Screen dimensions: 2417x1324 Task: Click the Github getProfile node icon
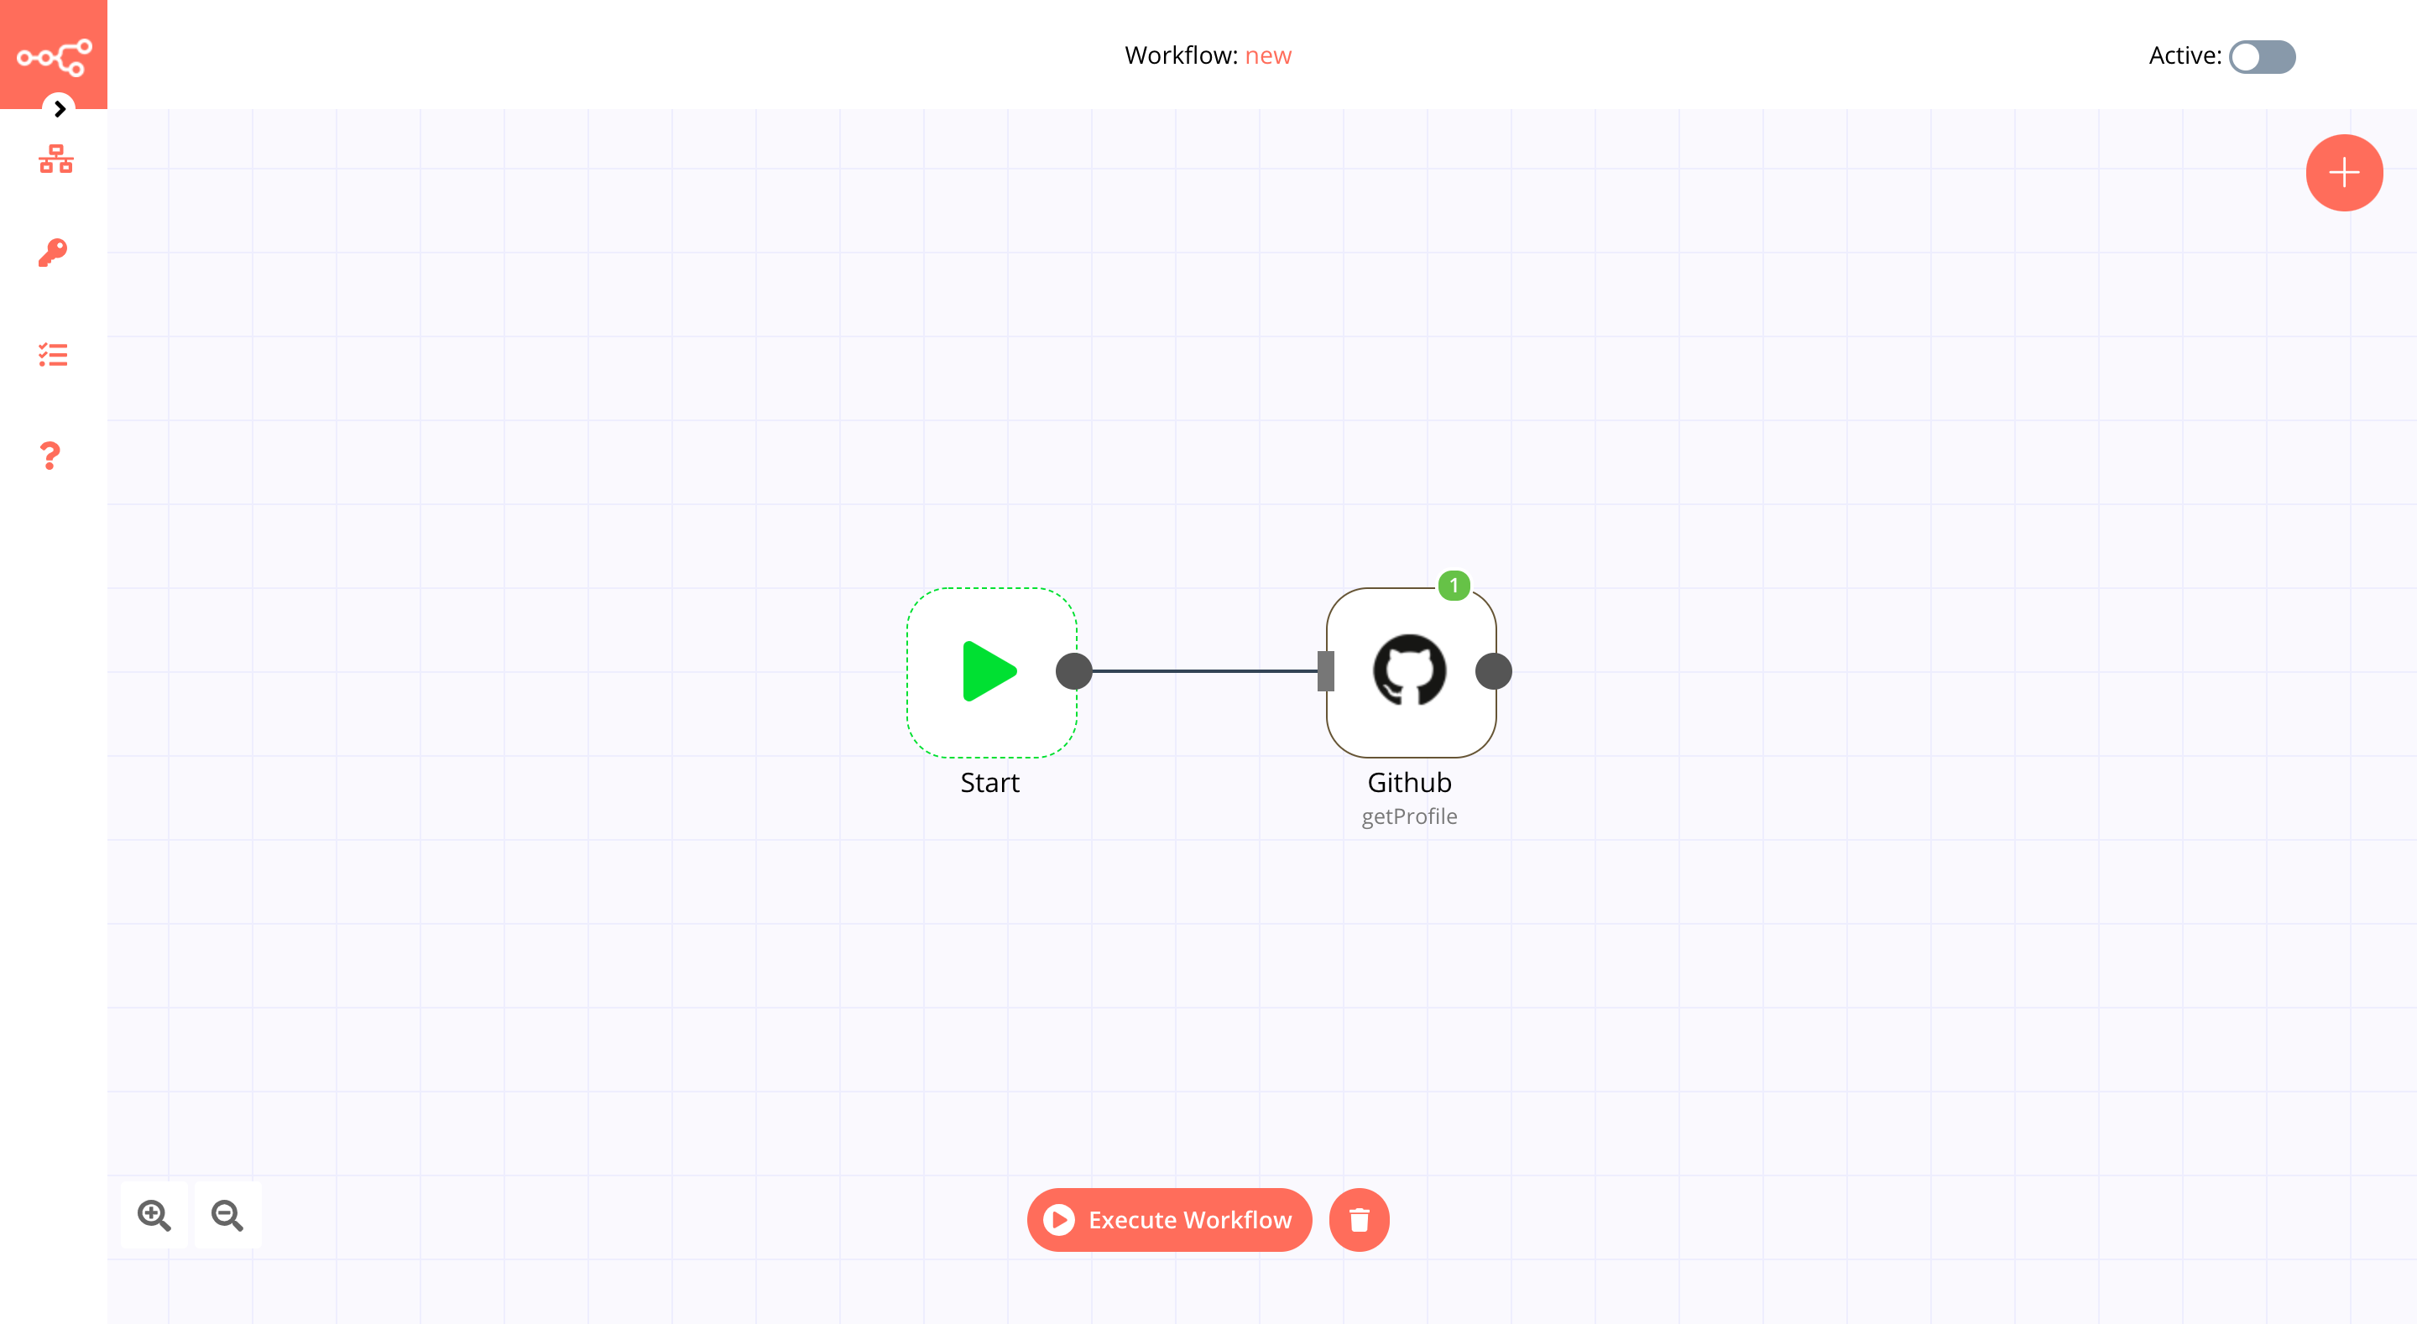1407,670
